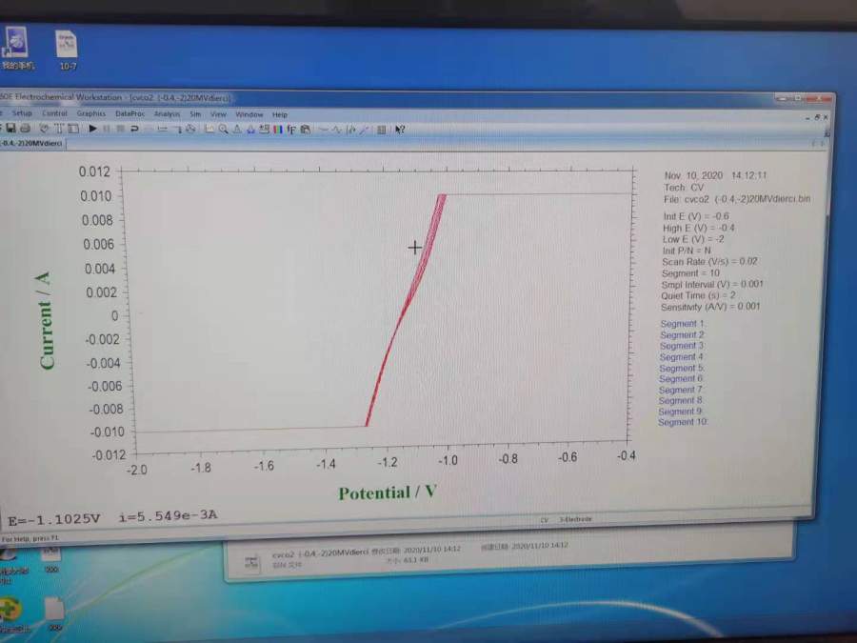Start the experiment with the Run button

click(93, 129)
